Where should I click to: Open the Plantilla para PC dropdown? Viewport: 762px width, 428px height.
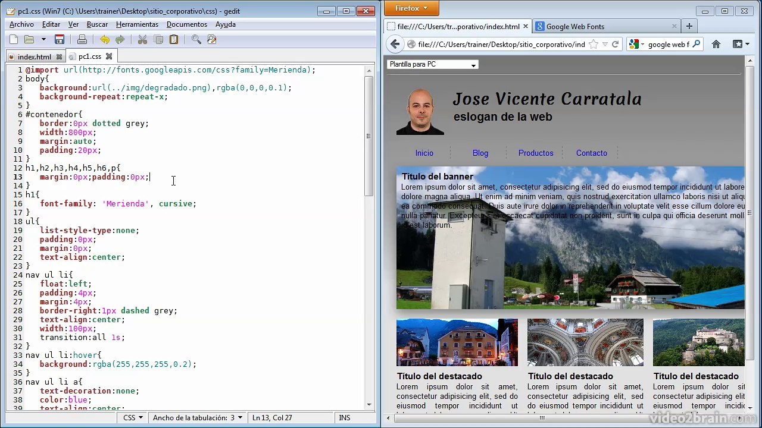pyautogui.click(x=433, y=64)
